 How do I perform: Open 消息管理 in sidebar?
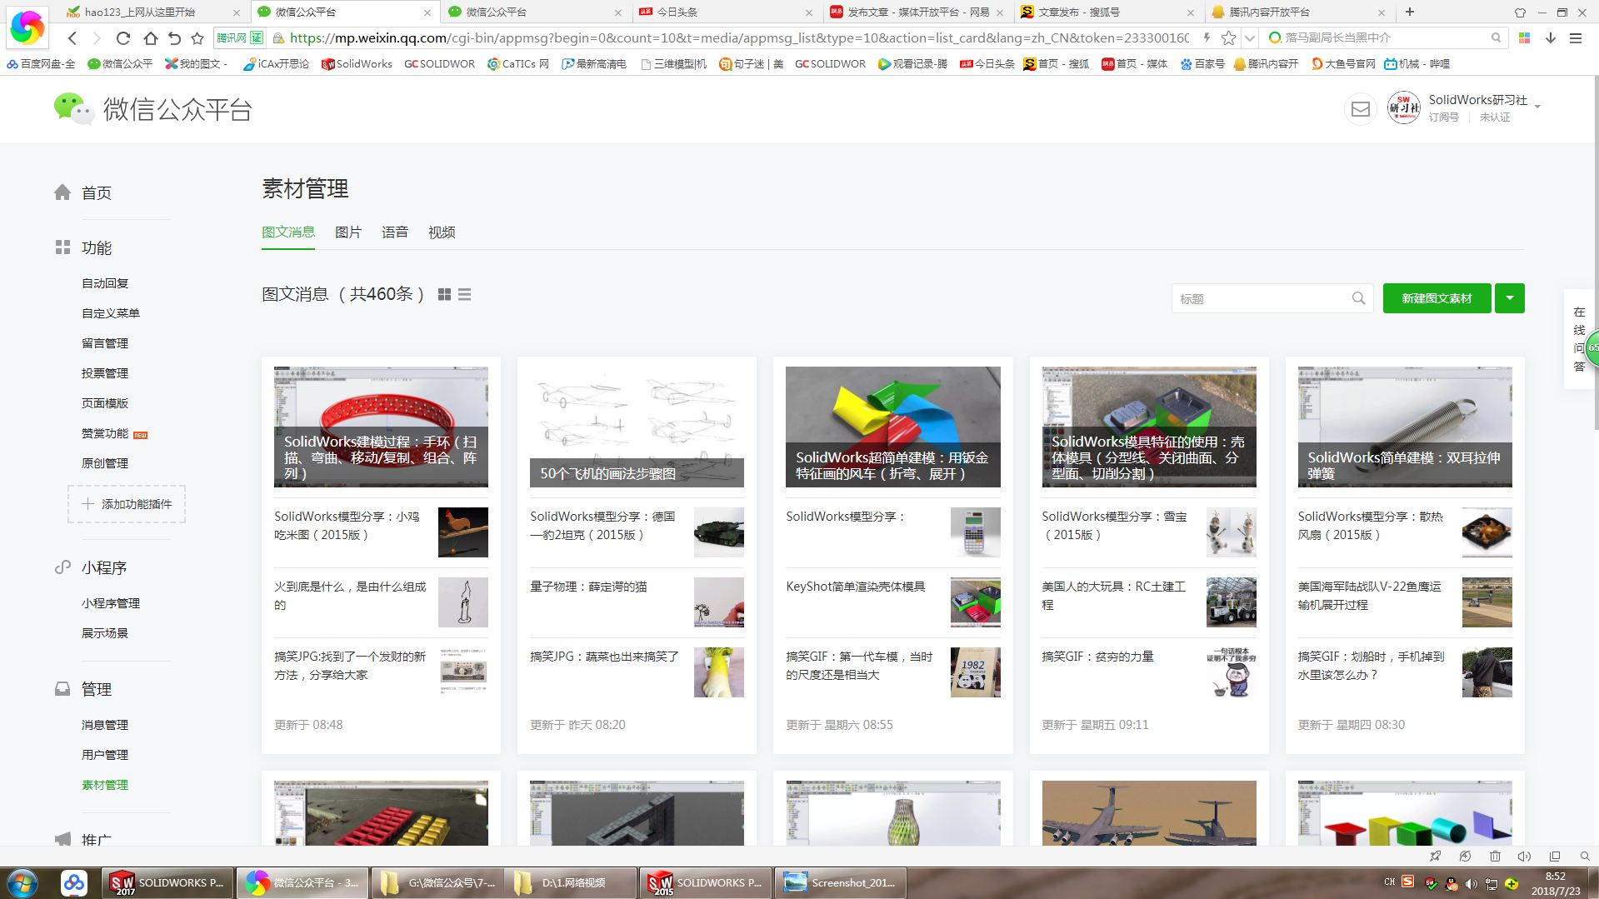[x=105, y=725]
